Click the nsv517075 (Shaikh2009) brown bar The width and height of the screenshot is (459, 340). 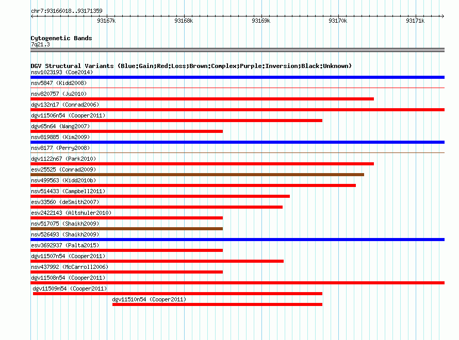(126, 229)
